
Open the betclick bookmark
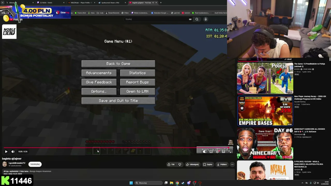pos(186,13)
